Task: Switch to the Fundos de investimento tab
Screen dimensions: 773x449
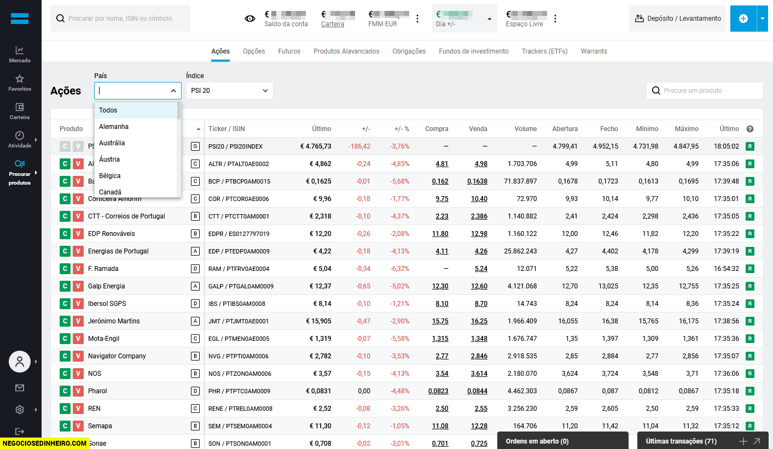Action: click(474, 51)
